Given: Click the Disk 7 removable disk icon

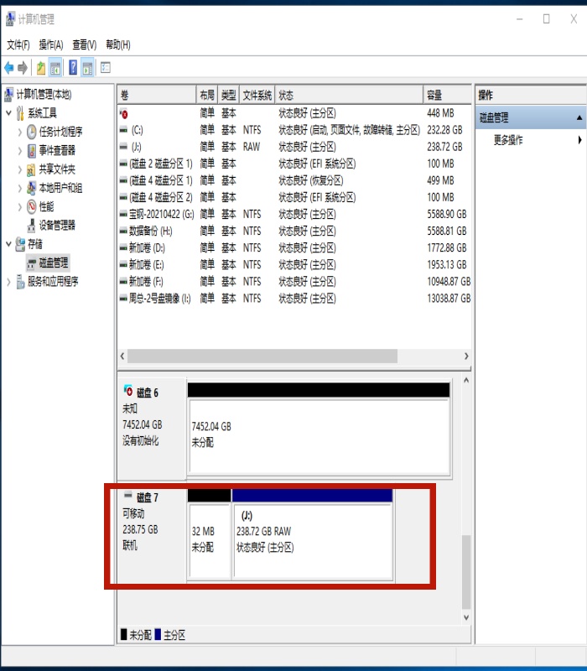Looking at the screenshot, I should tap(127, 496).
